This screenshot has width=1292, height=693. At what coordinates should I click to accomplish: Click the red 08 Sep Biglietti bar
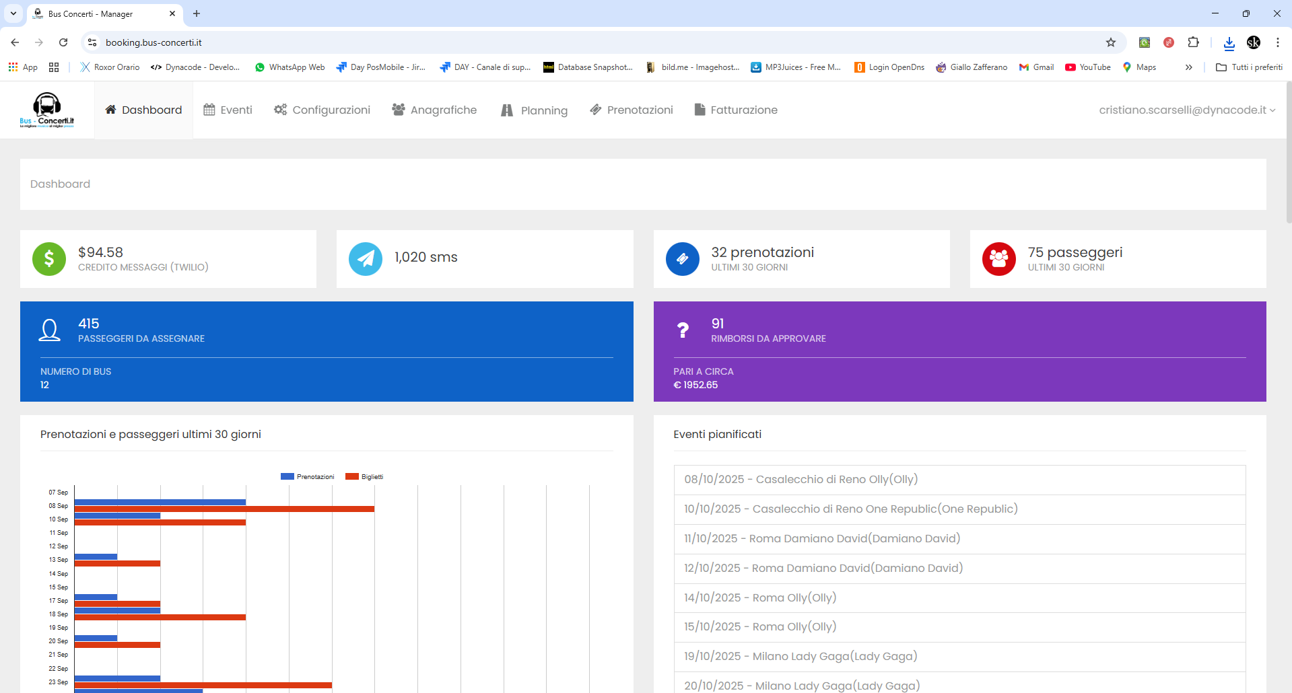(224, 509)
